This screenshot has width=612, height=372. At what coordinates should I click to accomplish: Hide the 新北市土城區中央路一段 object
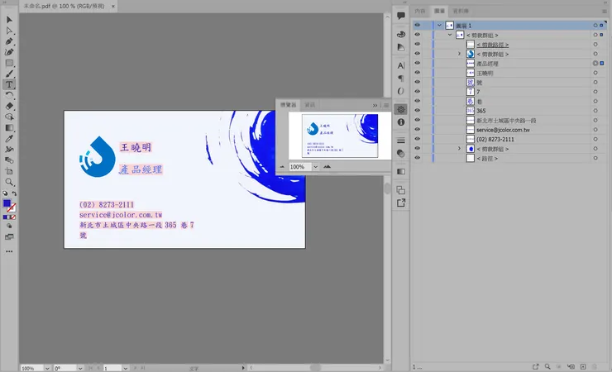(418, 120)
